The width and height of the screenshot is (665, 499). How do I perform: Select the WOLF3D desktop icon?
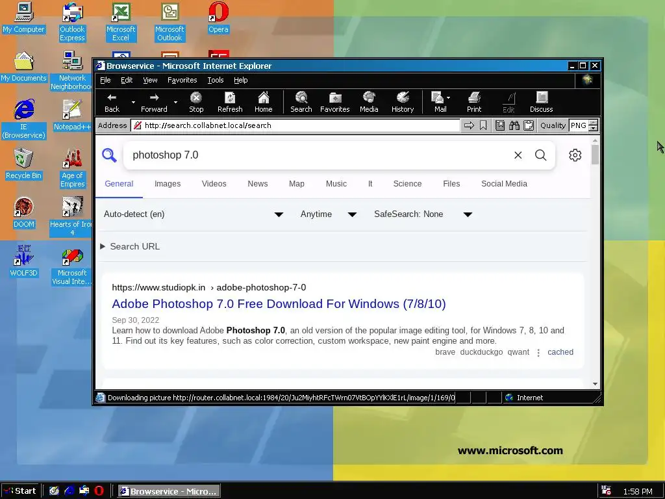pyautogui.click(x=24, y=261)
